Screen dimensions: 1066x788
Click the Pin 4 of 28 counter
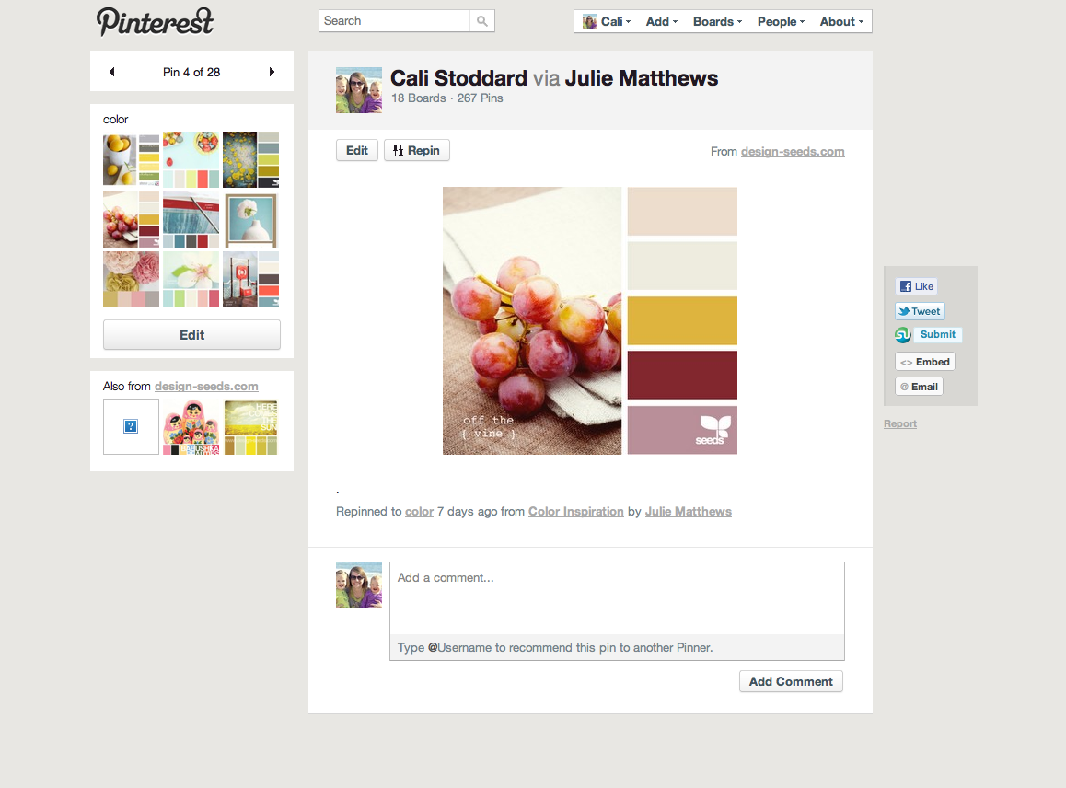(191, 72)
